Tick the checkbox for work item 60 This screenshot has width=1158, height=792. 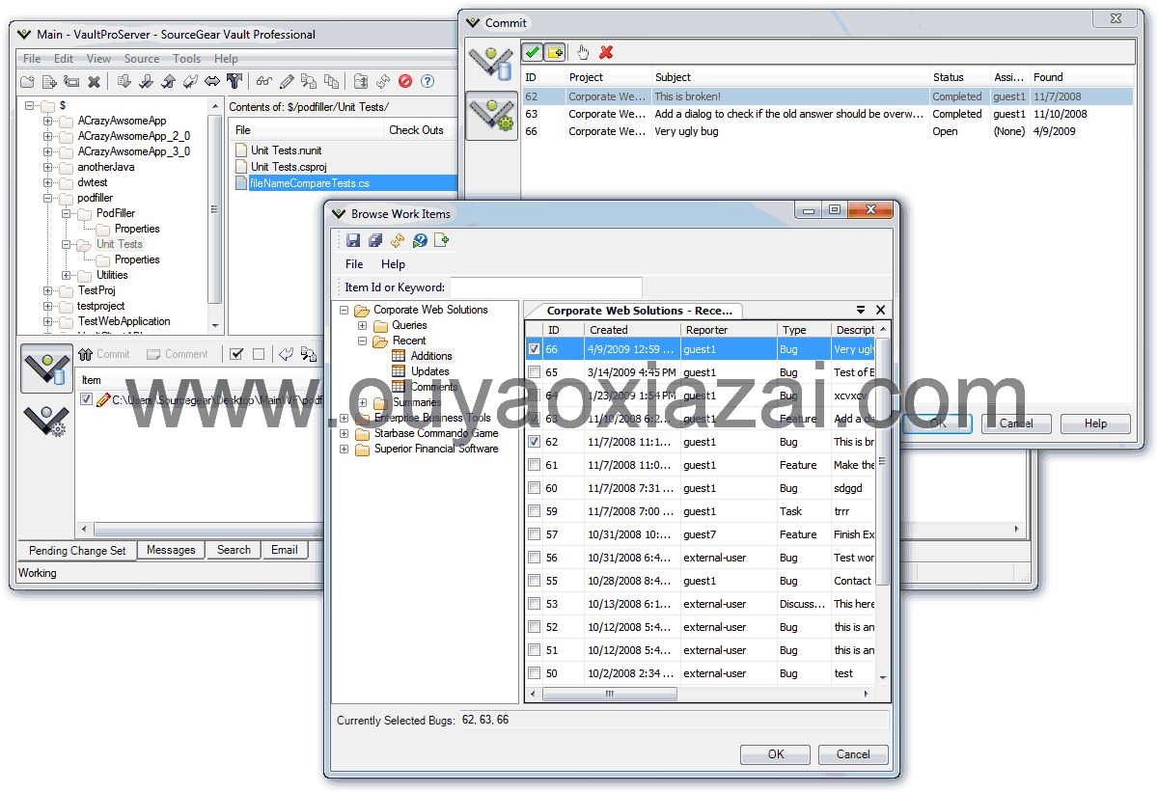[x=535, y=488]
